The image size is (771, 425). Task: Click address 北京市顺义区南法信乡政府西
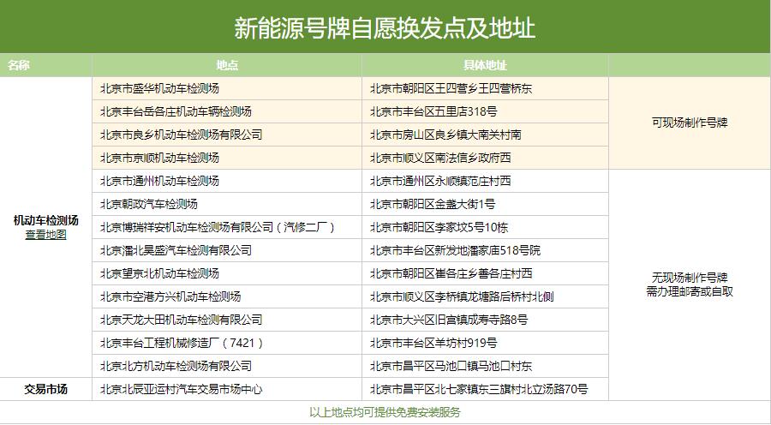440,158
